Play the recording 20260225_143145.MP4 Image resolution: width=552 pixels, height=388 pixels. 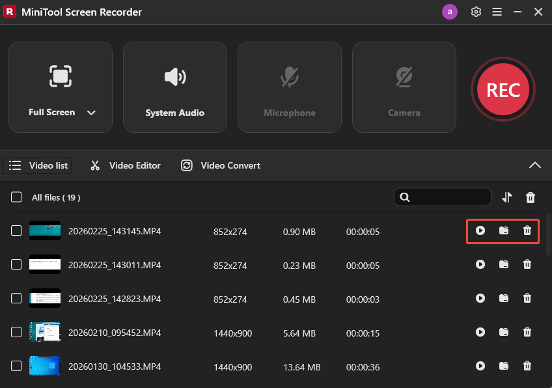pos(480,231)
